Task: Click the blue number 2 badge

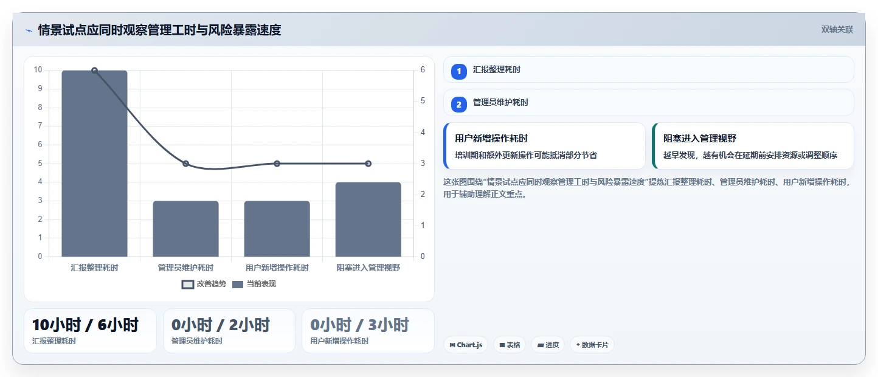Action: (459, 104)
